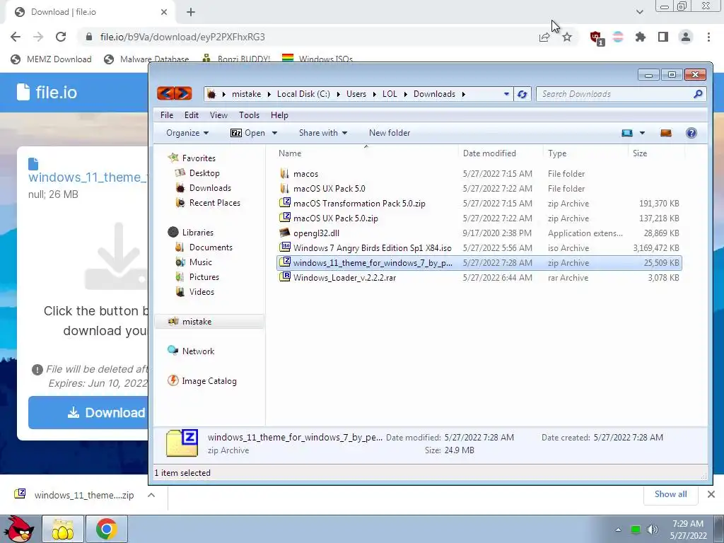The image size is (724, 543).
Task: Select Image Catalog in sidebar
Action: coord(202,381)
